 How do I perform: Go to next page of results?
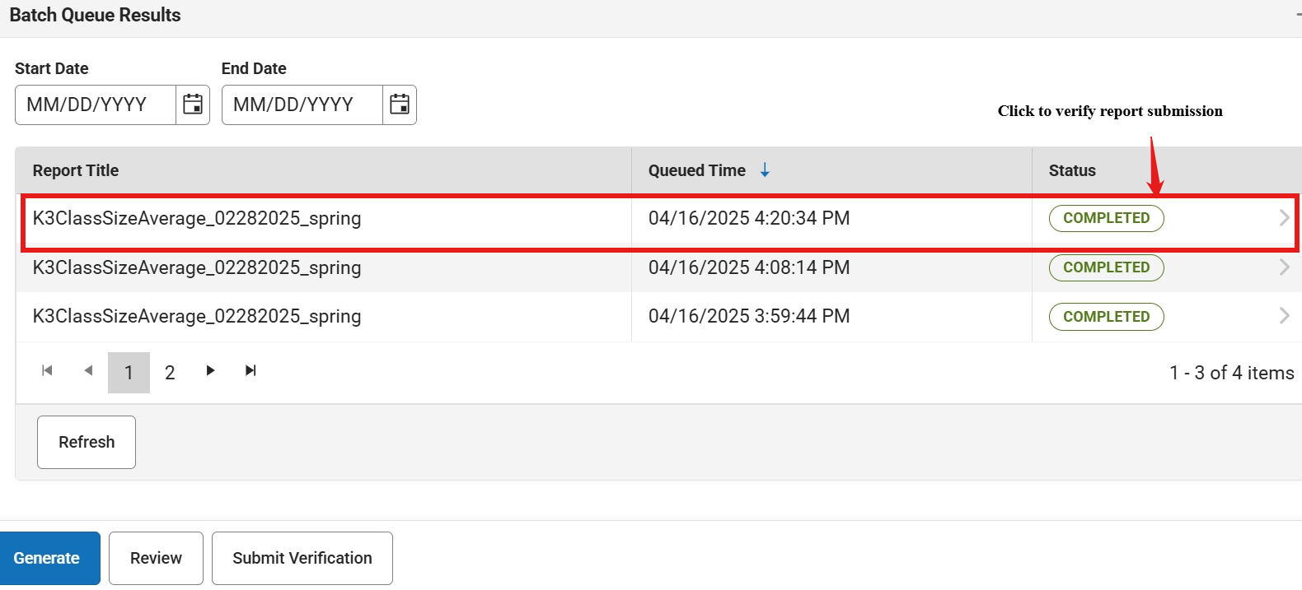210,371
